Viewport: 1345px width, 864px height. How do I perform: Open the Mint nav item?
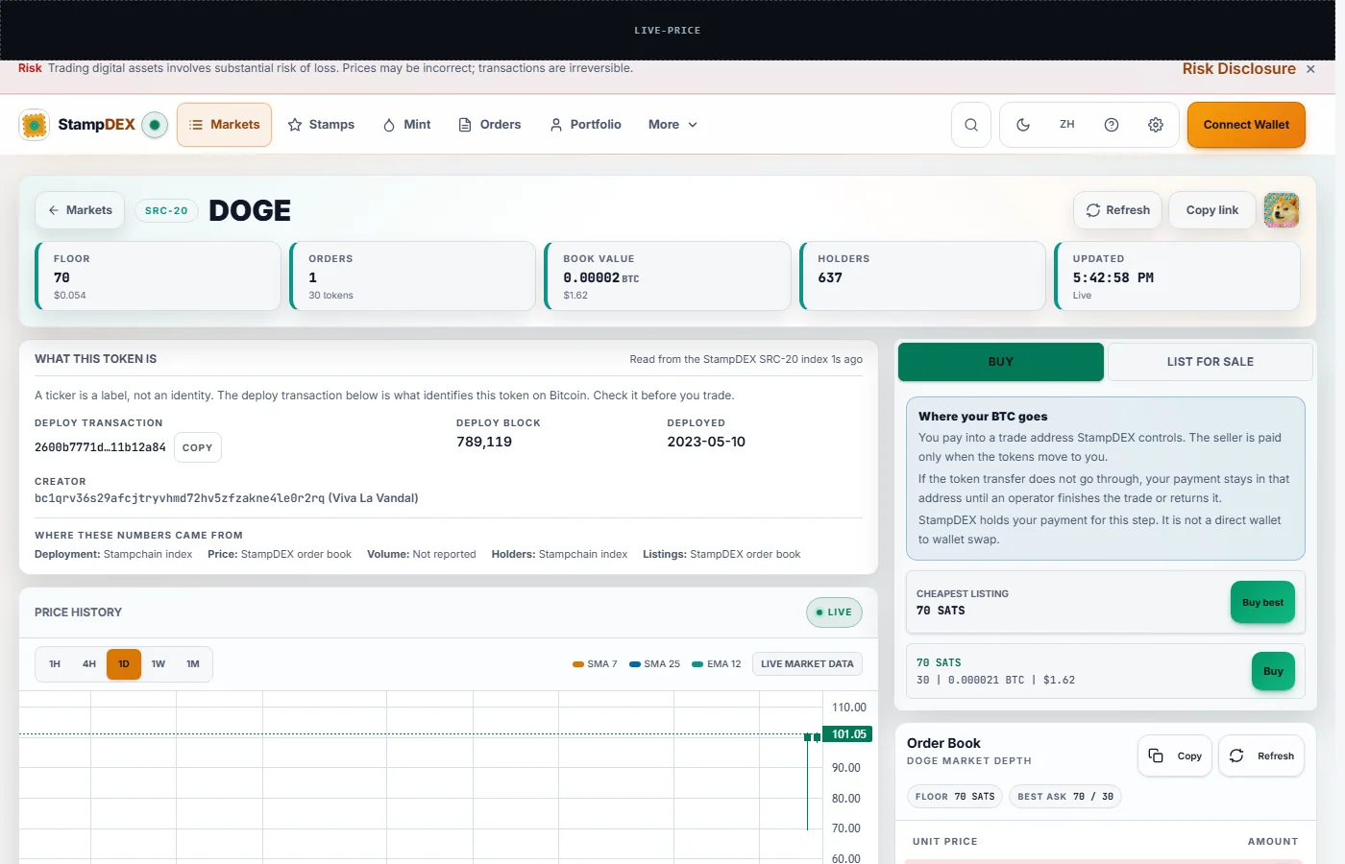pyautogui.click(x=407, y=125)
